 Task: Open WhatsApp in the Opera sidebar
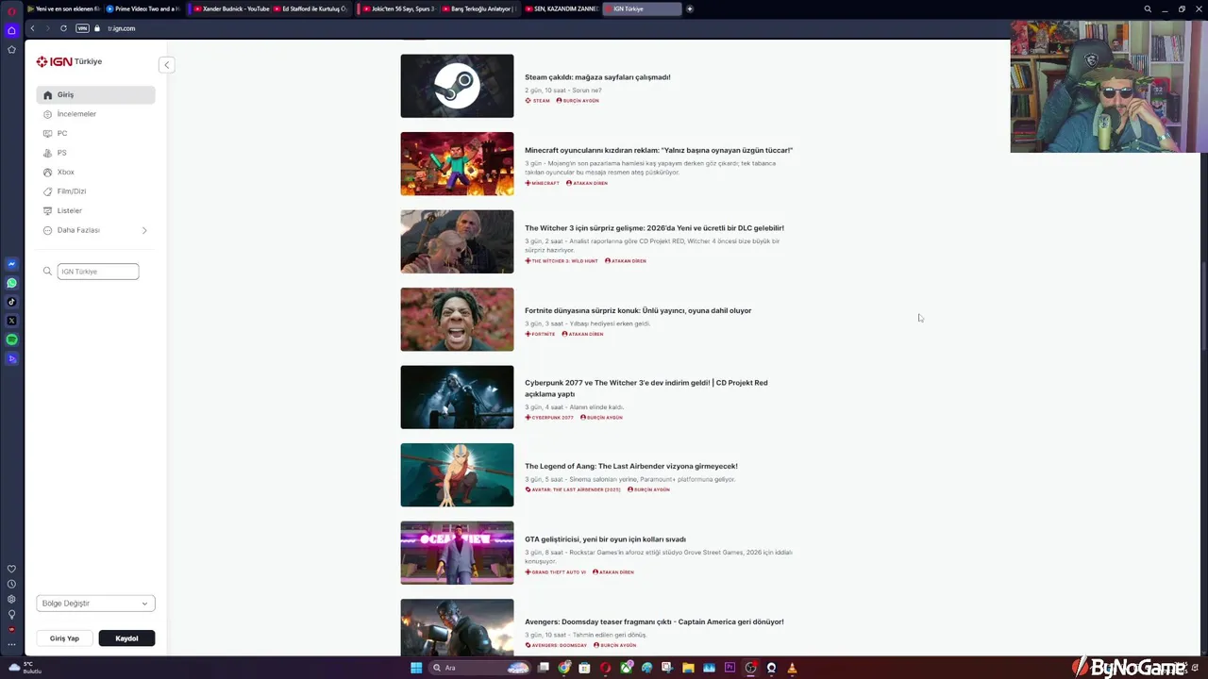11,283
